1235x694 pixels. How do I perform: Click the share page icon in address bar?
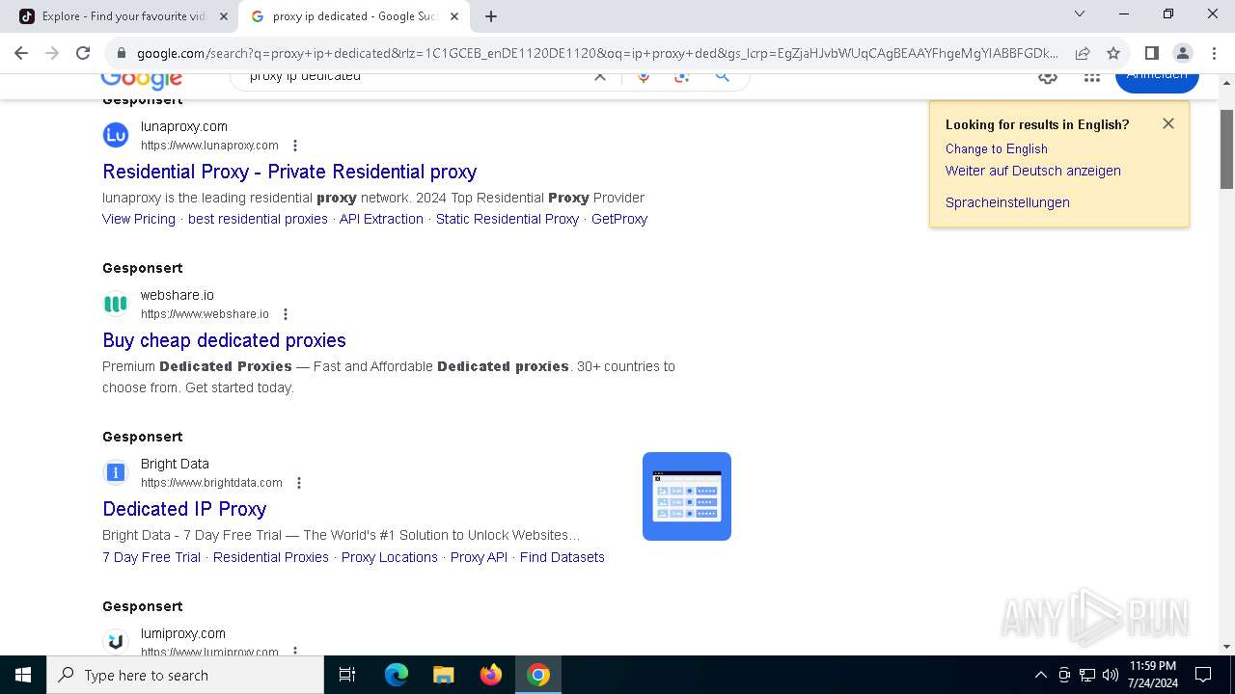(x=1083, y=53)
